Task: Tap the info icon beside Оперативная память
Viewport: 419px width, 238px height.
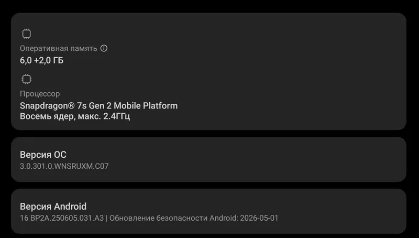Action: [104, 48]
